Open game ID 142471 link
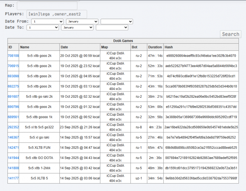 tap(13, 148)
